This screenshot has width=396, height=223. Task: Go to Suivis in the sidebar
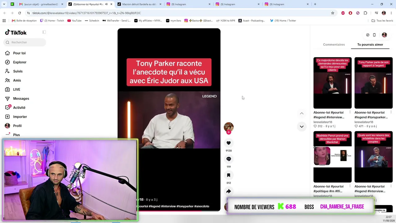[18, 71]
